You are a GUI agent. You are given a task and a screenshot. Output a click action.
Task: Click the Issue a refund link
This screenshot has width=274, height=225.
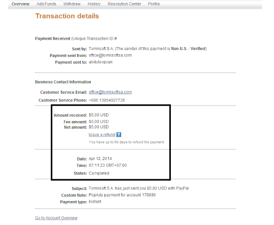tap(102, 135)
